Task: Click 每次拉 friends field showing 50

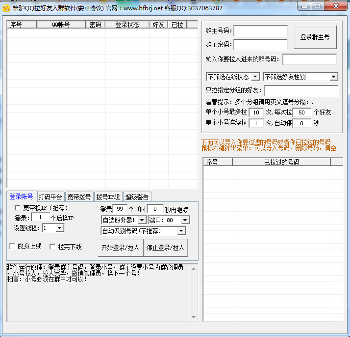Action: coord(302,112)
